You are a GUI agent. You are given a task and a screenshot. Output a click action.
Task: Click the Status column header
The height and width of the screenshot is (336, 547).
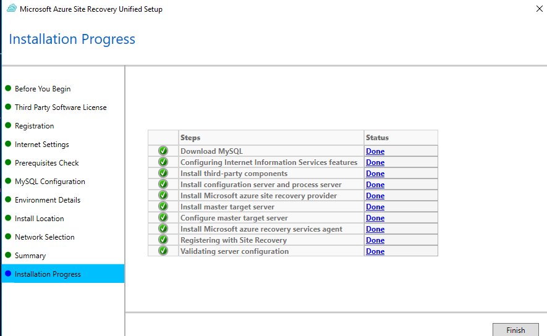click(401, 138)
